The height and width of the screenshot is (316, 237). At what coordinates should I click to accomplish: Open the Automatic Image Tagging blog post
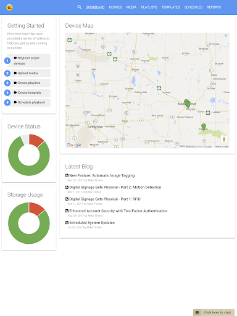pos(102,175)
